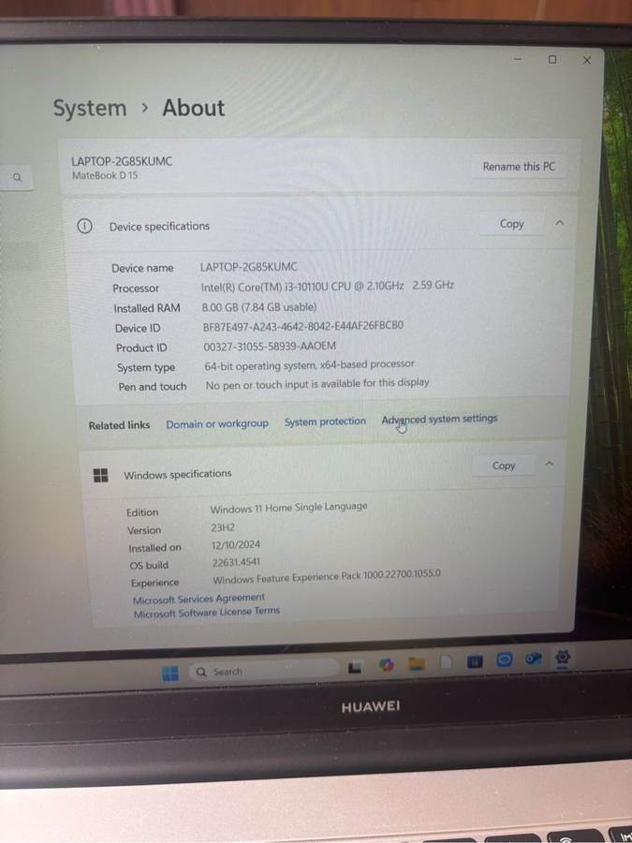Click the MateBook D 15 model text
This screenshot has height=843, width=632.
(x=105, y=175)
